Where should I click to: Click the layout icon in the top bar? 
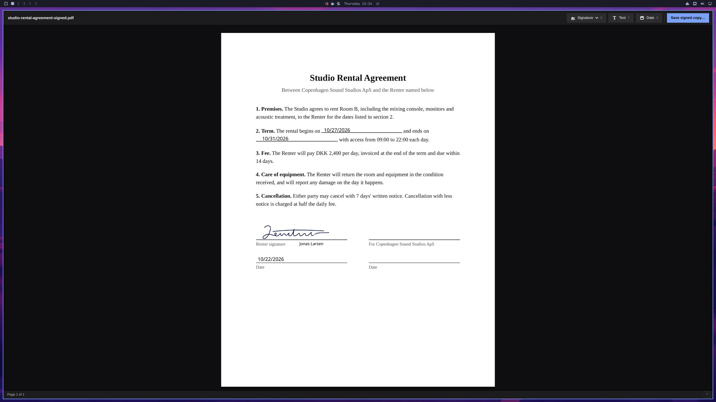(6, 4)
